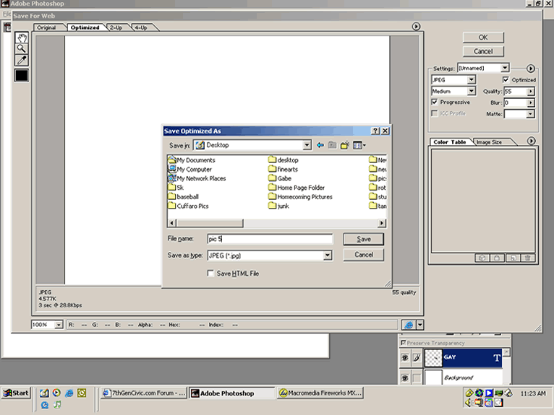The width and height of the screenshot is (554, 415).
Task: Click the File name input field
Action: 268,239
